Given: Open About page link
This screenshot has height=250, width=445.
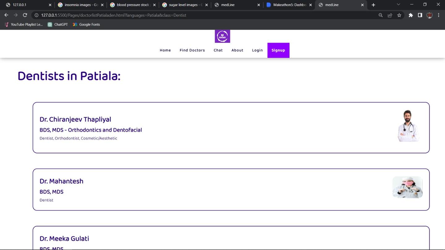Looking at the screenshot, I should point(237,50).
